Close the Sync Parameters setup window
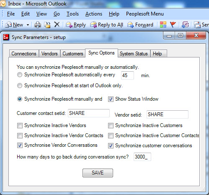209x195 pixels. (x=196, y=36)
